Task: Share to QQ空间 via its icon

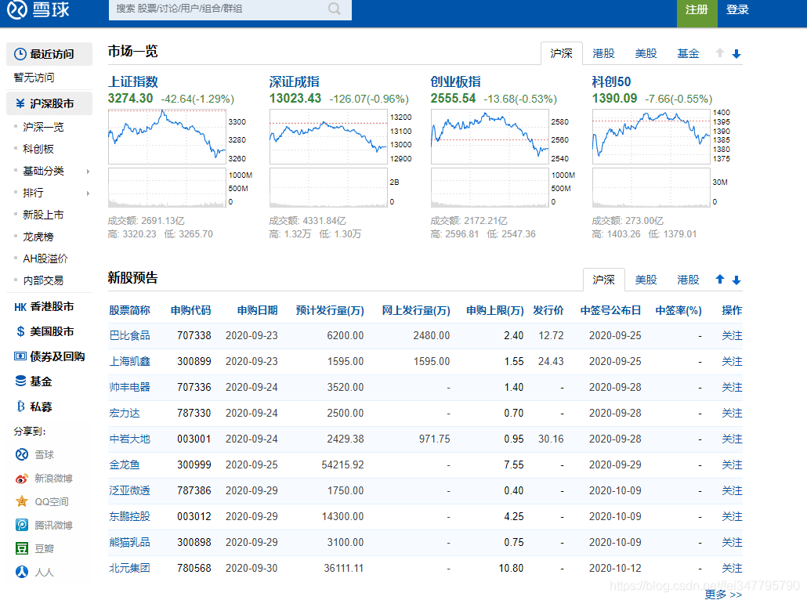Action: point(21,501)
